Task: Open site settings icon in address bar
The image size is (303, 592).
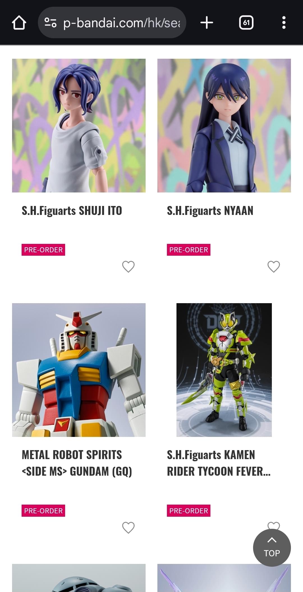Action: click(x=50, y=22)
